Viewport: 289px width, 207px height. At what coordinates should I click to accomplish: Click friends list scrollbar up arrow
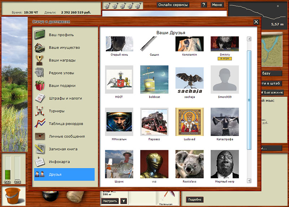pyautogui.click(x=249, y=39)
